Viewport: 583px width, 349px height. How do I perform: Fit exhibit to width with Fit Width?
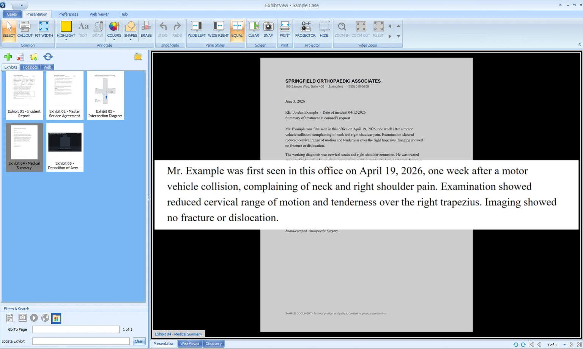point(44,30)
